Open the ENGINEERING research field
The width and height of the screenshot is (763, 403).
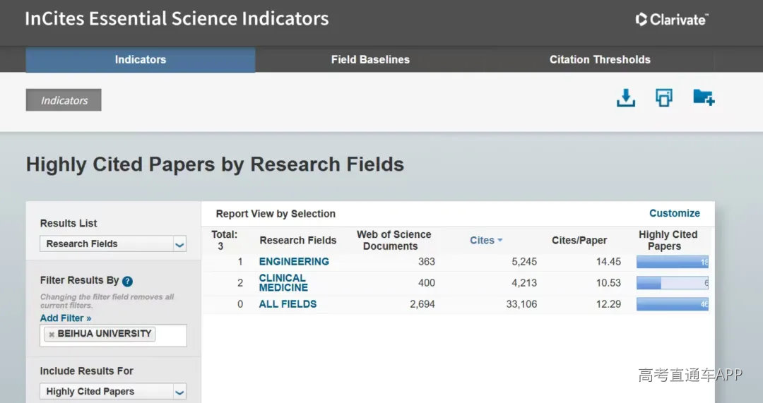pyautogui.click(x=294, y=262)
